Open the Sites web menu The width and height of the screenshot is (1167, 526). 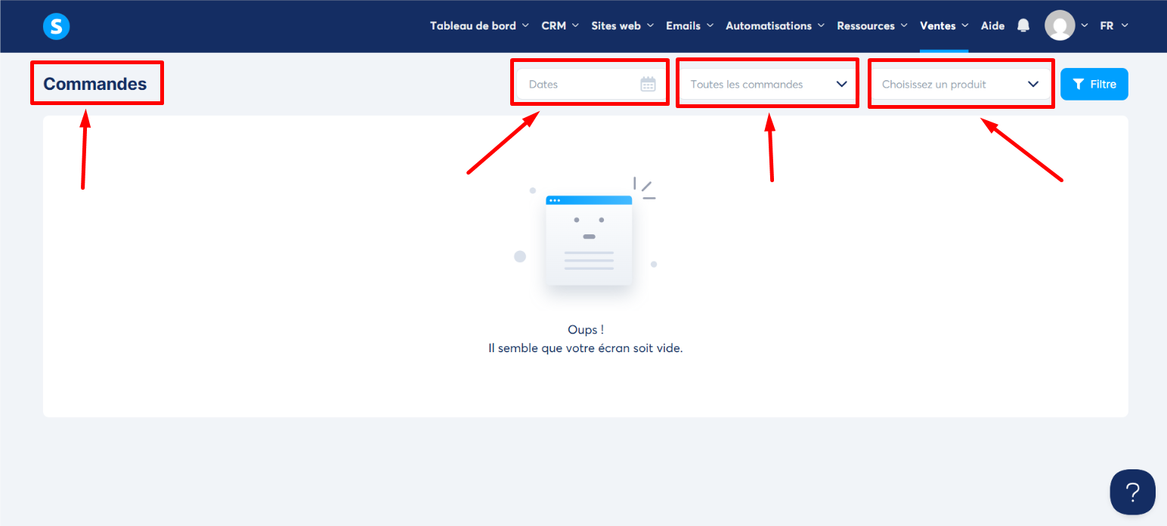pyautogui.click(x=622, y=26)
